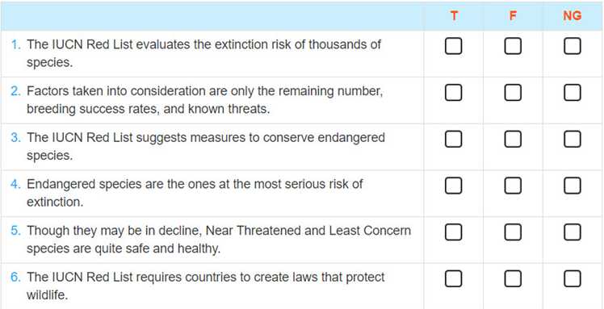
Task: Mark statement 6 about wildlife laws True
Action: click(453, 279)
